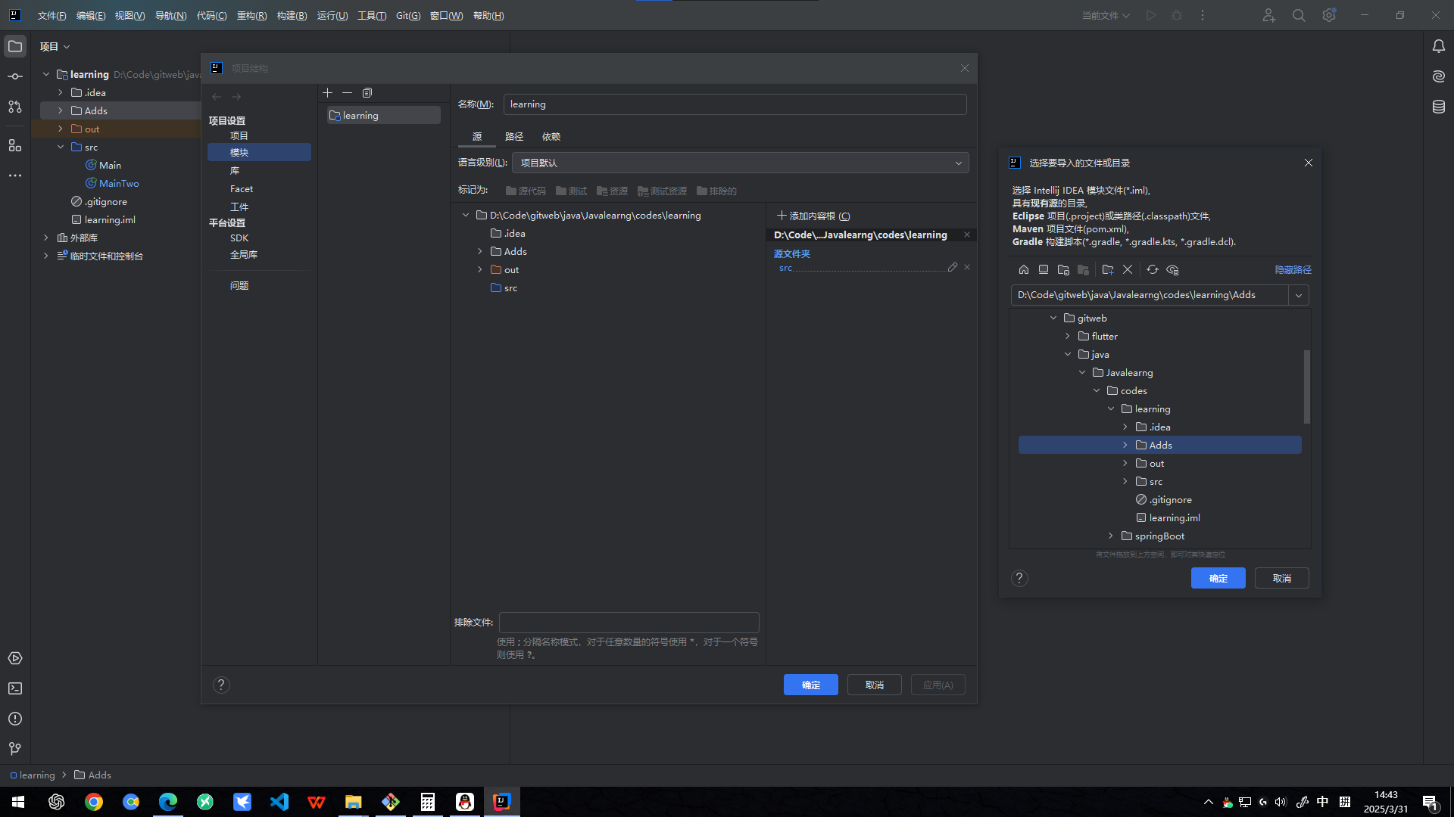Click 排除文件 exclude files input field
This screenshot has height=817, width=1454.
629,623
